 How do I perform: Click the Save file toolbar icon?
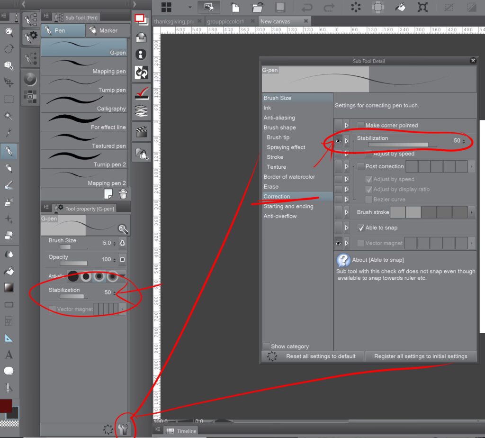click(x=280, y=7)
